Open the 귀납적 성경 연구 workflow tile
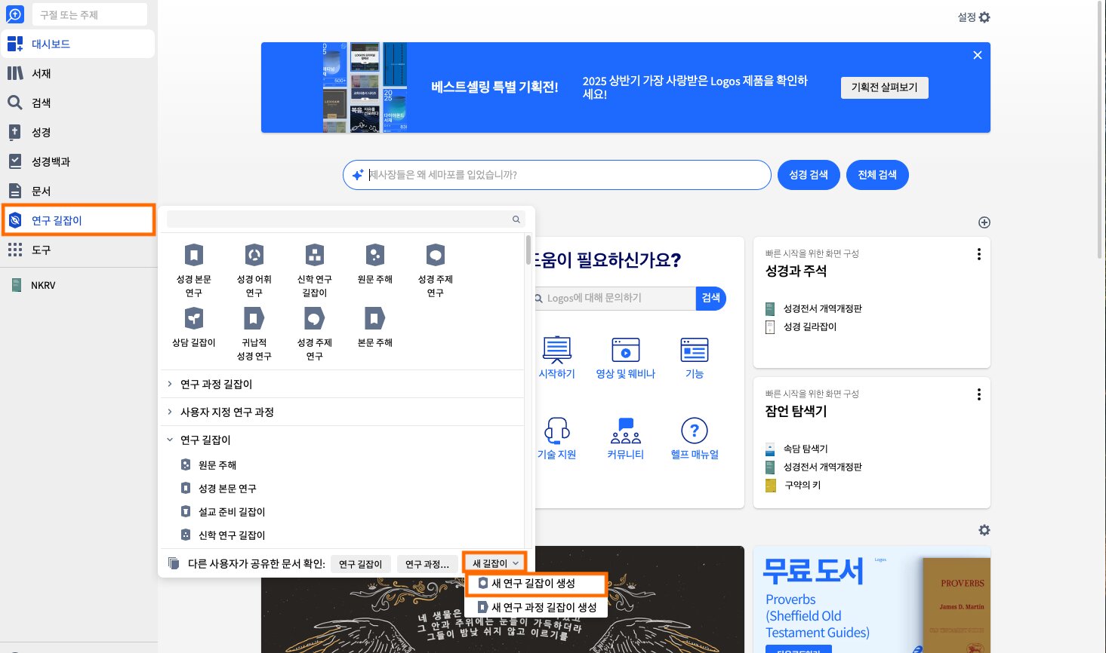 [x=254, y=333]
